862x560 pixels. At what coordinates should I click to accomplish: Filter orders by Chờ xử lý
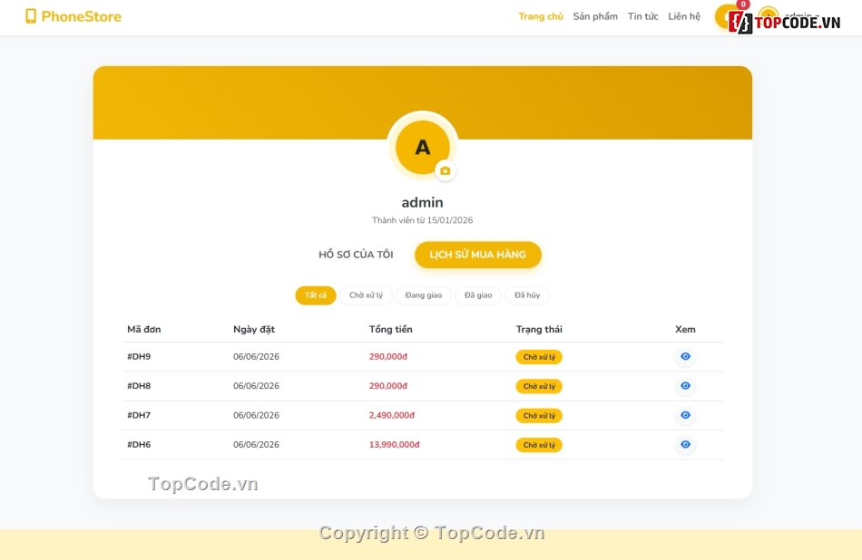coord(366,295)
